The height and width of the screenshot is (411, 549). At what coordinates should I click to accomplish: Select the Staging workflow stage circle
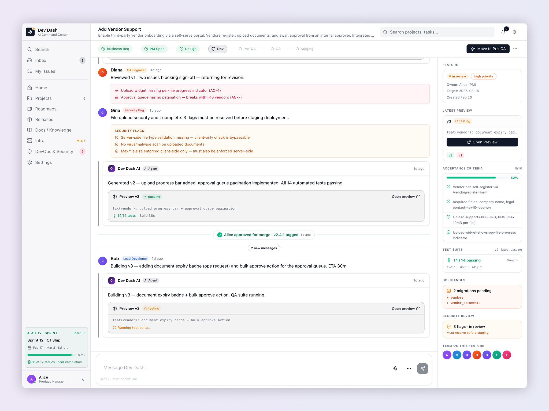[x=297, y=49]
